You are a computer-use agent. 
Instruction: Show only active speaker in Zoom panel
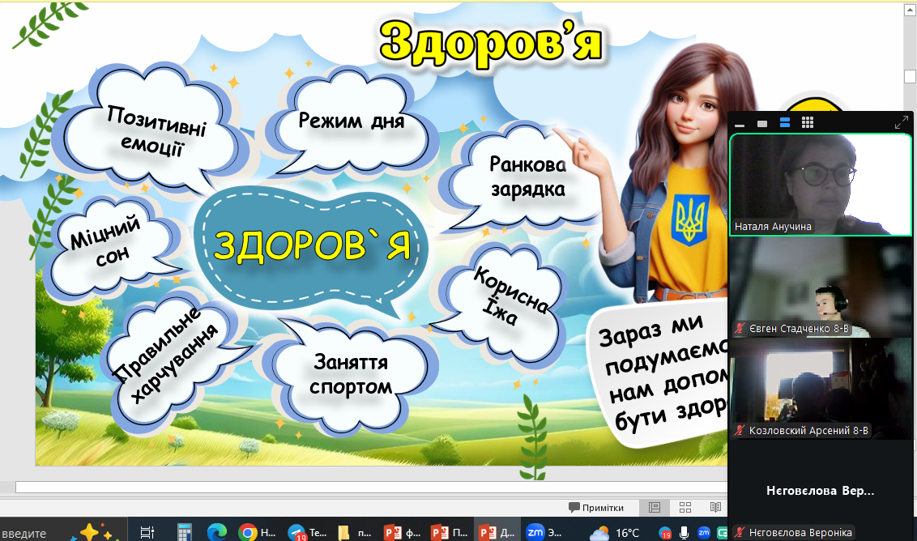point(761,123)
